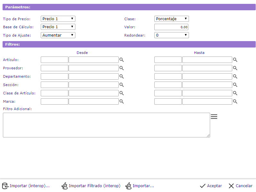
Task: Search Proveedor in the Desde column
Action: click(x=122, y=68)
